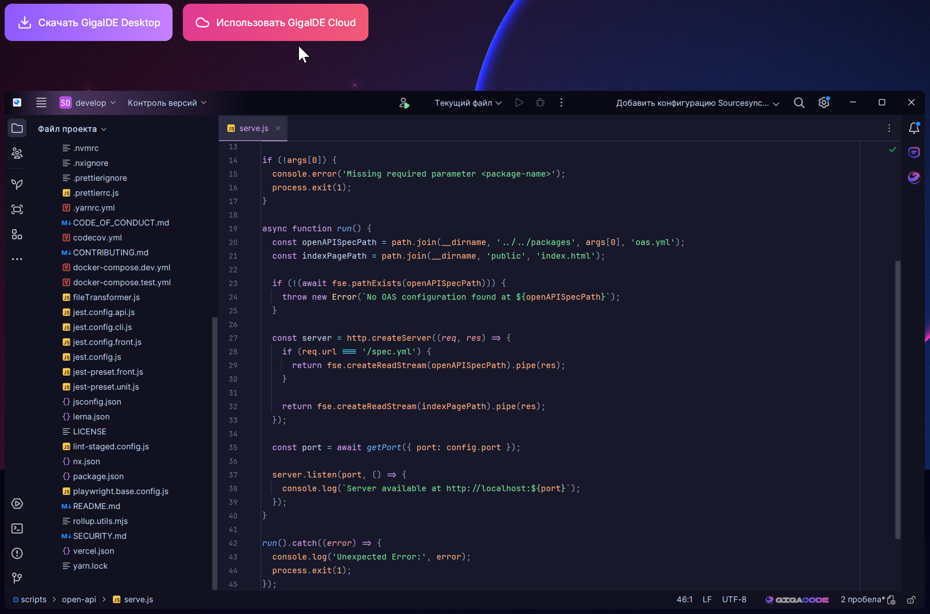The image size is (930, 614).
Task: Switch to the serve.js editor tab
Action: click(253, 128)
